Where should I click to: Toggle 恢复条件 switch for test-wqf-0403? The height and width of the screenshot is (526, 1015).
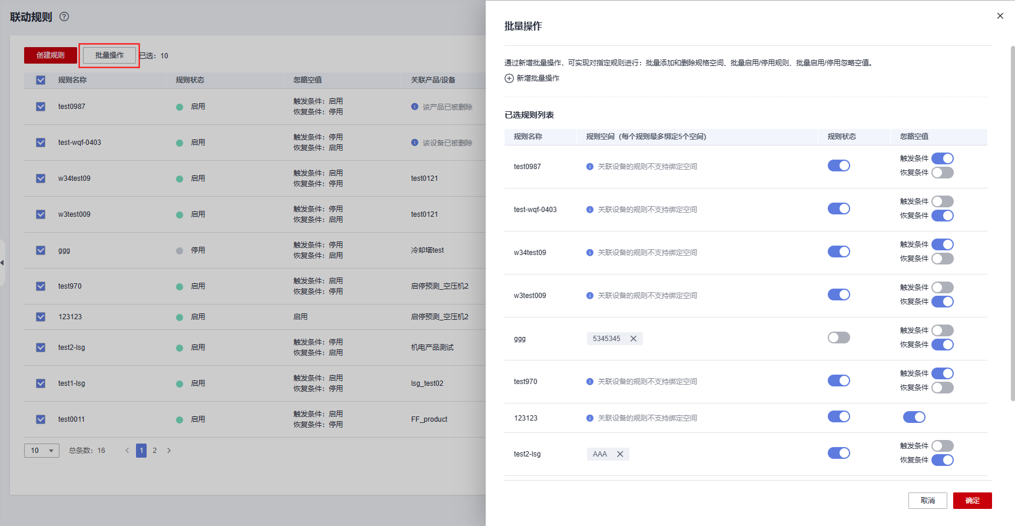pos(942,216)
